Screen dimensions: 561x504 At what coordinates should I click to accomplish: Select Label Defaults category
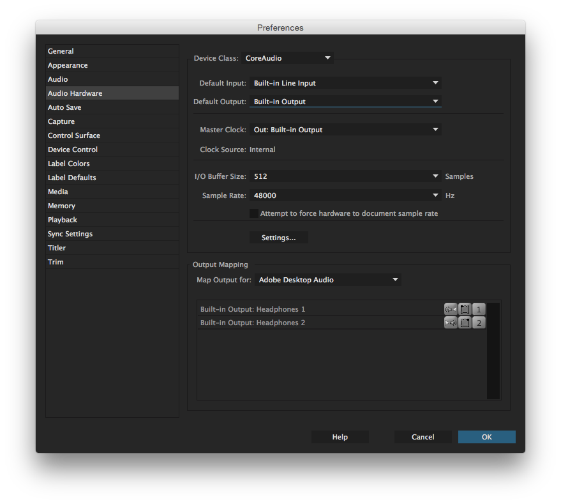pyautogui.click(x=112, y=178)
